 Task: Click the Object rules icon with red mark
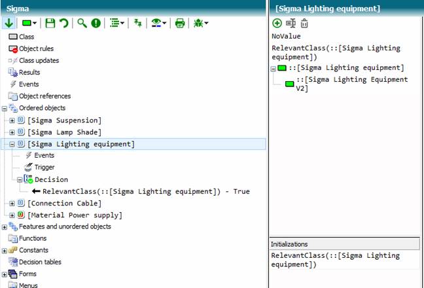tap(13, 49)
